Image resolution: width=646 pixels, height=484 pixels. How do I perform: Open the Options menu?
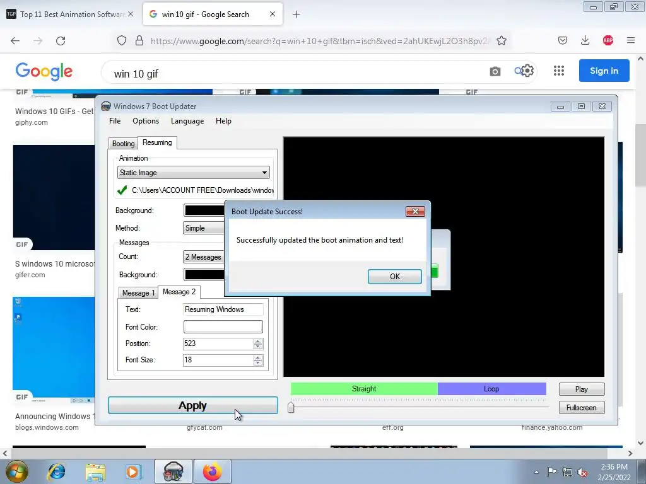(x=146, y=121)
